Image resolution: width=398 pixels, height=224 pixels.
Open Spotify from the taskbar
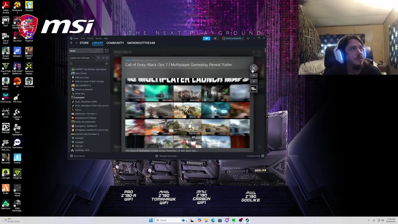(234, 220)
